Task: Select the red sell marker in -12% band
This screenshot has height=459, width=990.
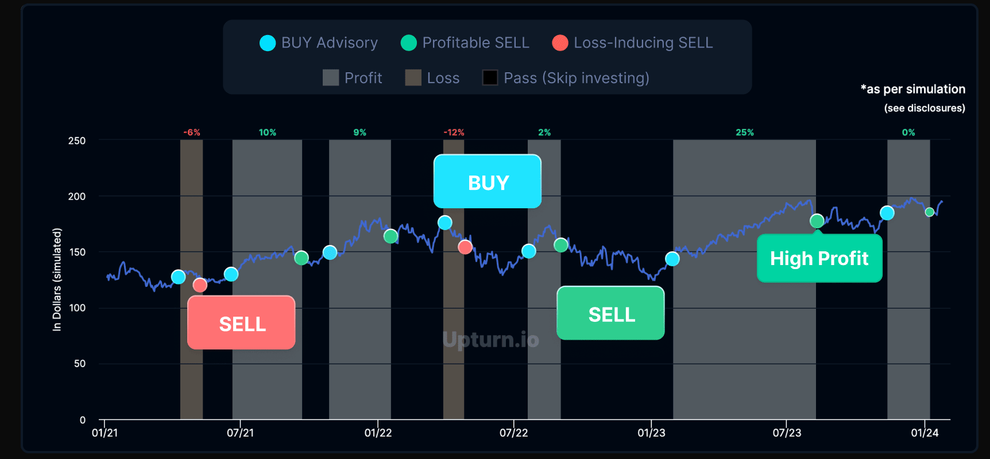Action: (x=465, y=247)
